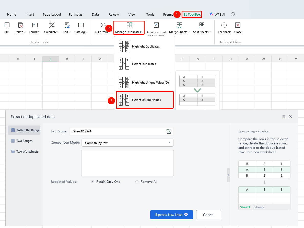Click the range selector icon in List Range

coord(169,132)
